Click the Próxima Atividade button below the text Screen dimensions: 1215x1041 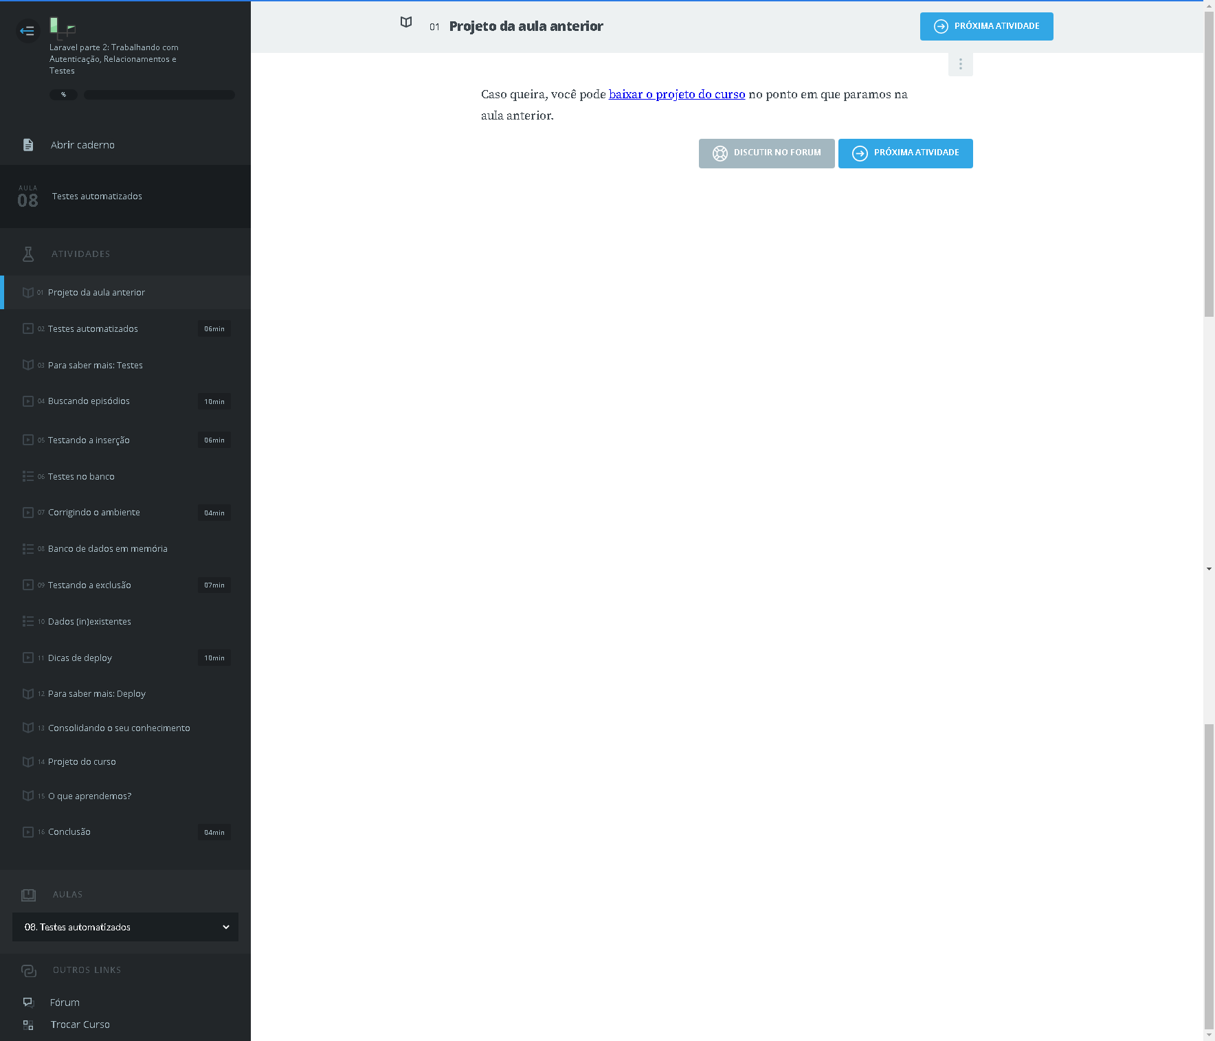click(x=905, y=153)
